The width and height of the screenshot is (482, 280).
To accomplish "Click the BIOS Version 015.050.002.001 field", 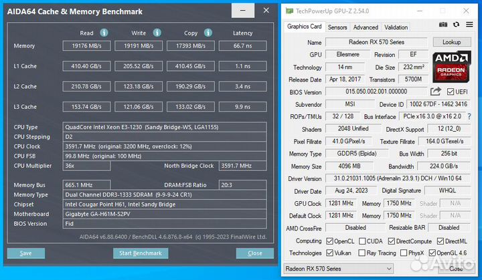I will [376, 92].
